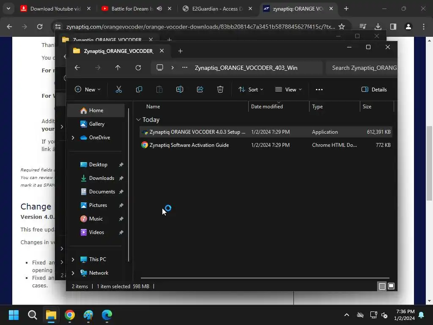Toggle the Details pane button
Viewport: 433px width, 325px height.
374,90
